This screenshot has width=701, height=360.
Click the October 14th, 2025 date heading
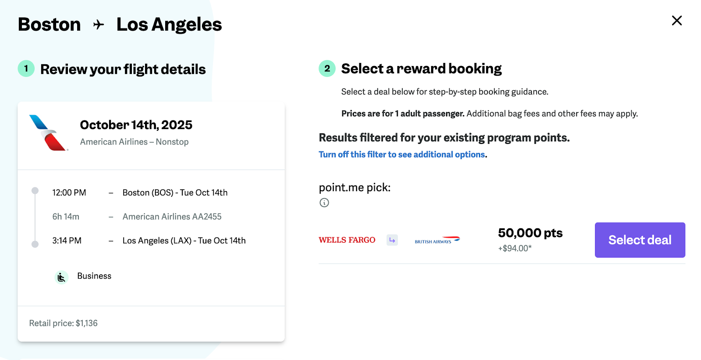(x=136, y=125)
